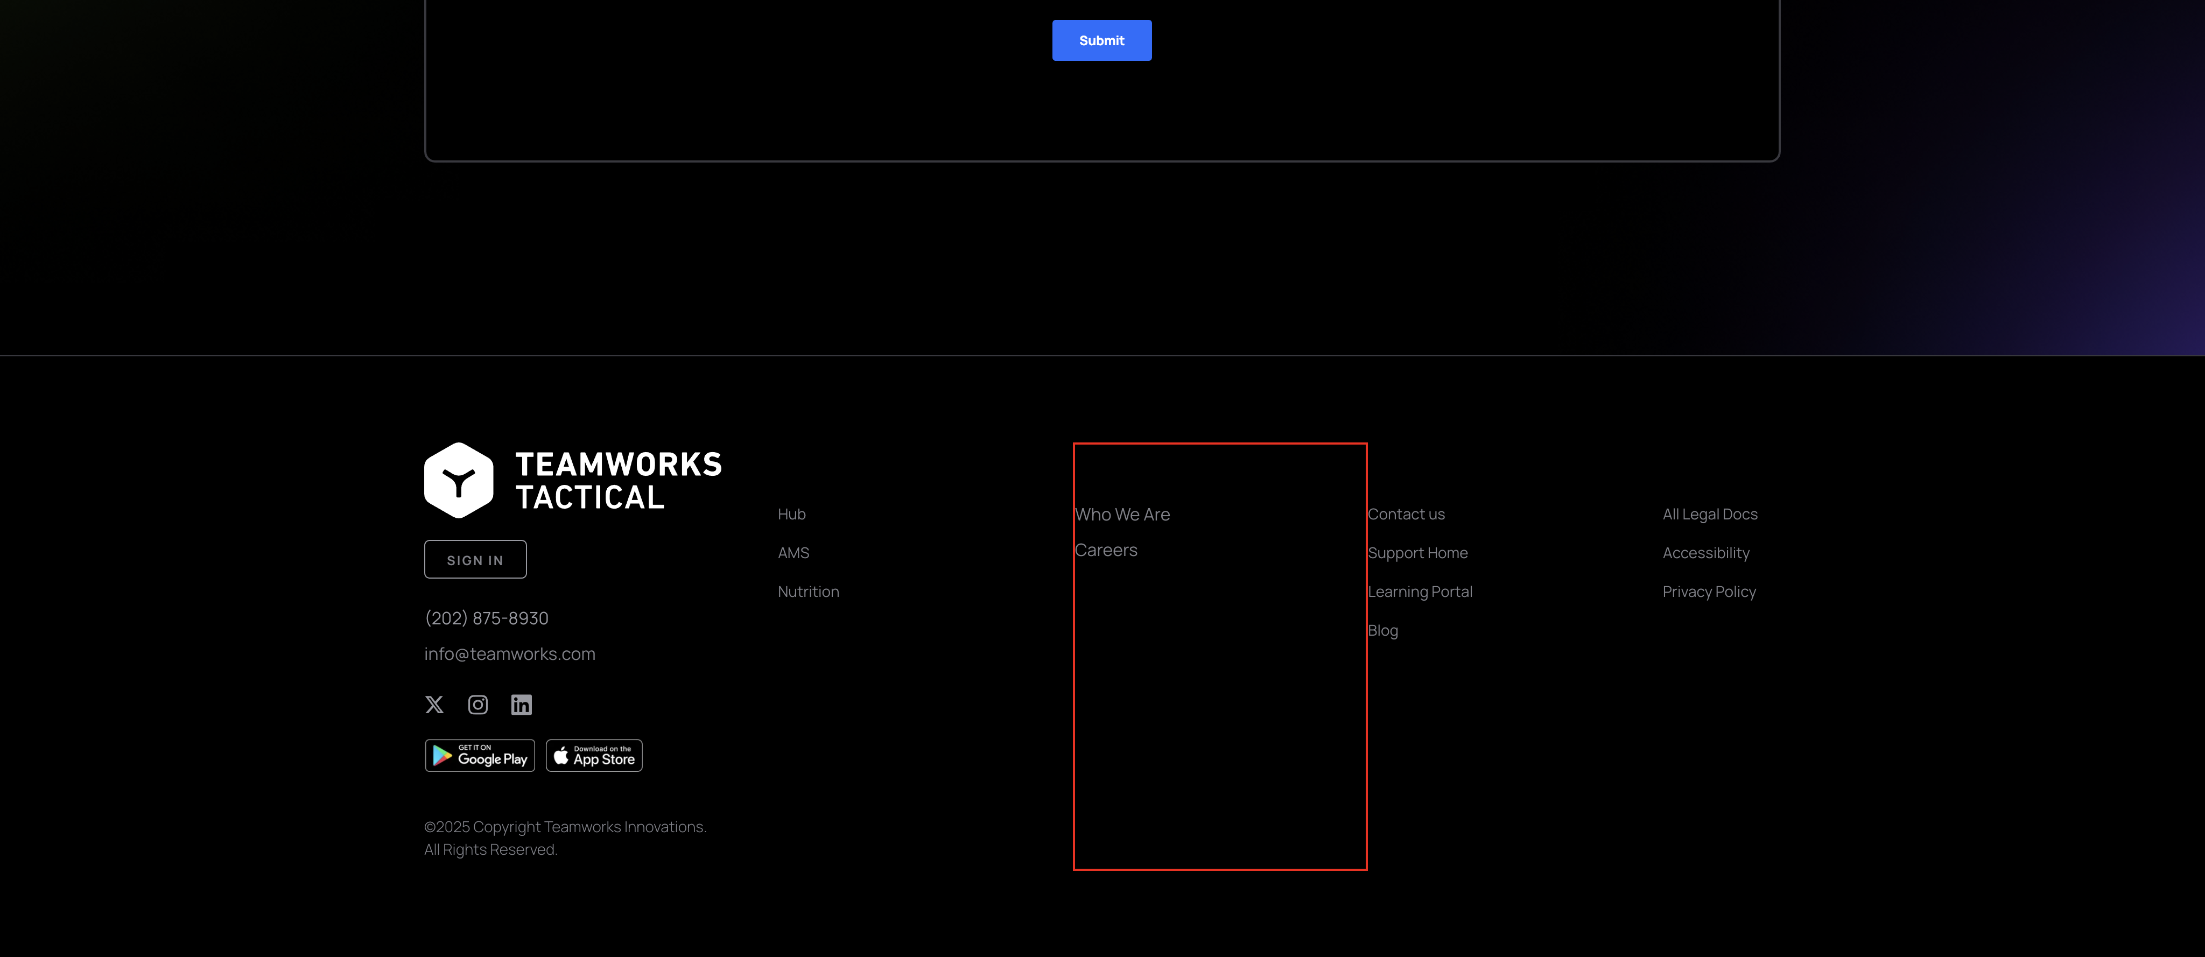
Task: Open the Instagram social icon
Action: (x=477, y=705)
